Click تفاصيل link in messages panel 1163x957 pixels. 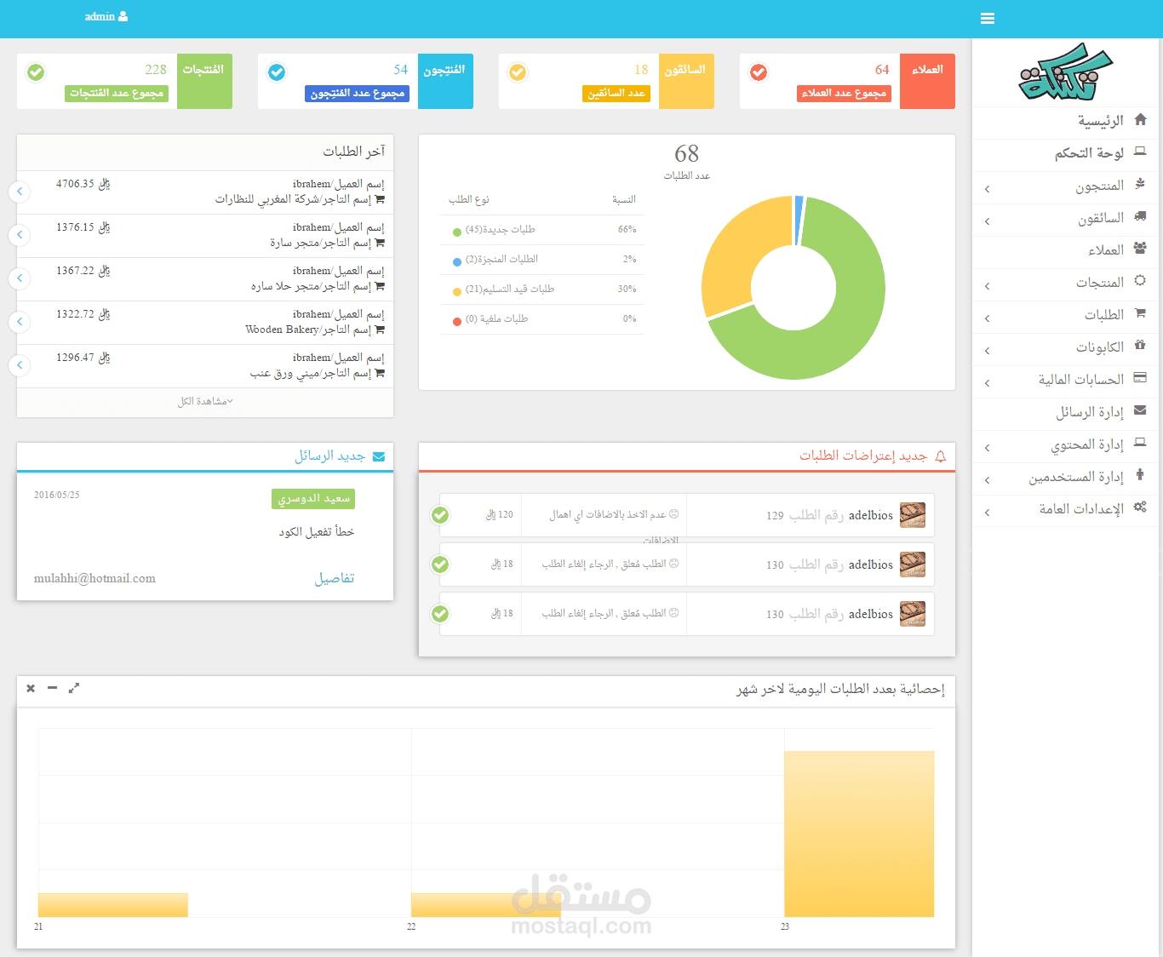coord(335,578)
